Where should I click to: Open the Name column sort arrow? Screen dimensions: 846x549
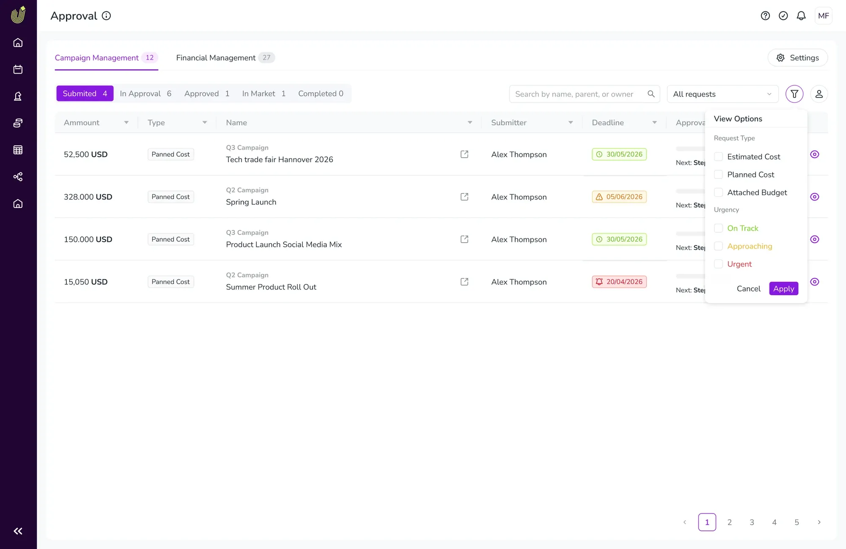pos(470,123)
